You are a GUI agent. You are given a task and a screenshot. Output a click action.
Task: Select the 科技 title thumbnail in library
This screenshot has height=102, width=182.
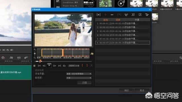point(90,3)
